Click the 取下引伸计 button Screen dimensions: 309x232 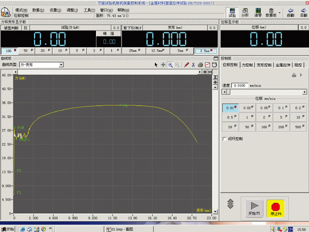pos(132,28)
